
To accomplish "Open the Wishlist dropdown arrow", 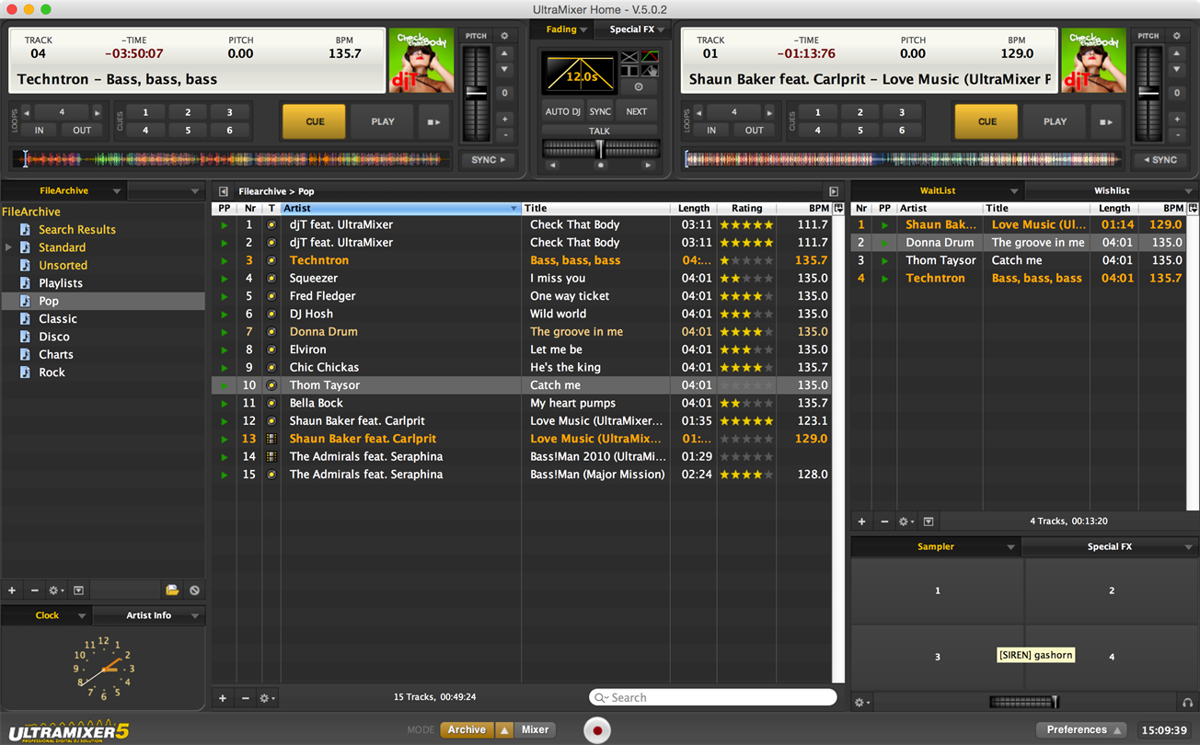I will pyautogui.click(x=1189, y=191).
